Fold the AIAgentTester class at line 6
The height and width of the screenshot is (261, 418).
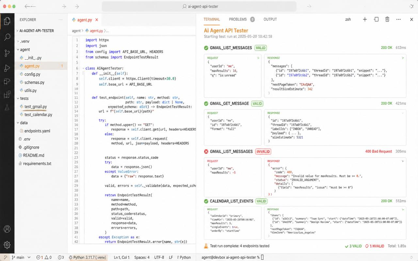coord(83,68)
